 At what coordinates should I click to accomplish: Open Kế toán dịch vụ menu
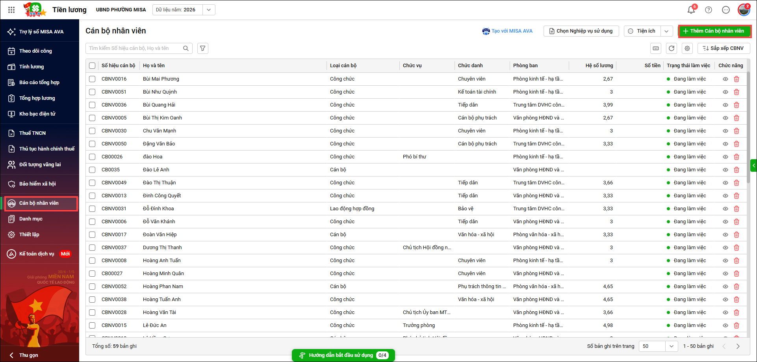tap(39, 254)
